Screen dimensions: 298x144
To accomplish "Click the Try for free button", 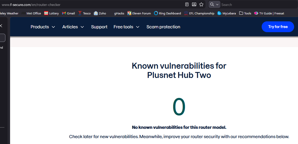I will 278,27.
